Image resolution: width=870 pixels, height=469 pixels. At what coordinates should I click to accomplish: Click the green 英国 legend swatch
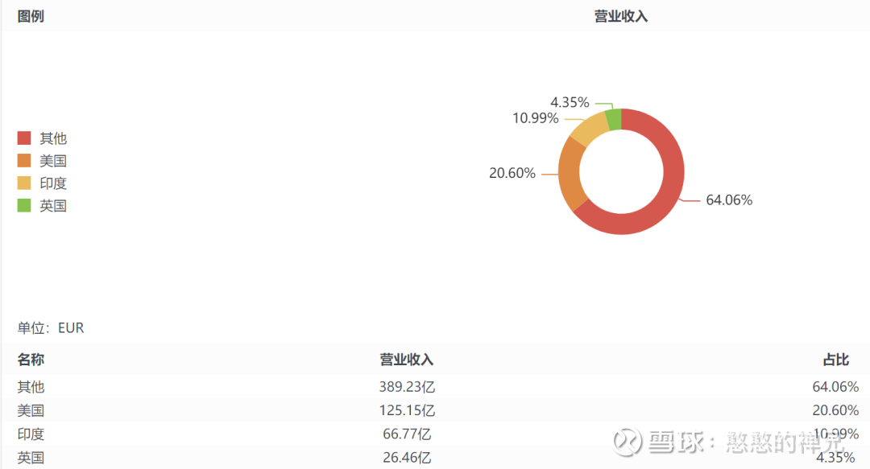point(24,206)
